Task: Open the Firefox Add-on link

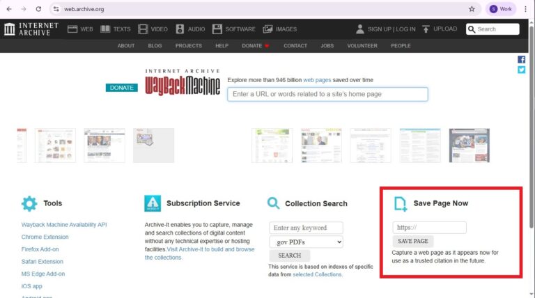Action: click(x=40, y=249)
